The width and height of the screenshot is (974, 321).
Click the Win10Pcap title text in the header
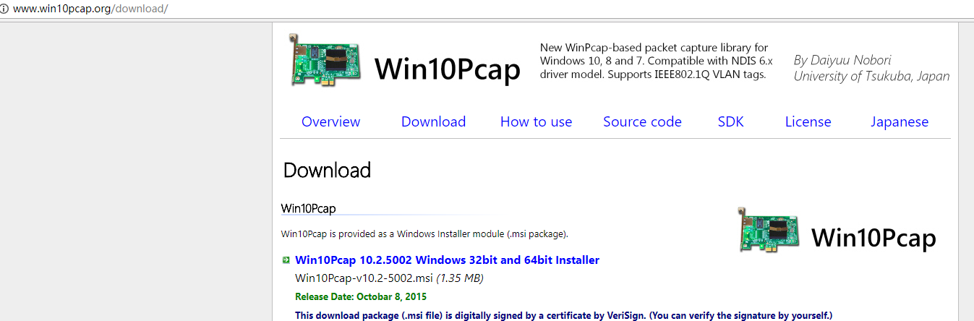coord(447,69)
